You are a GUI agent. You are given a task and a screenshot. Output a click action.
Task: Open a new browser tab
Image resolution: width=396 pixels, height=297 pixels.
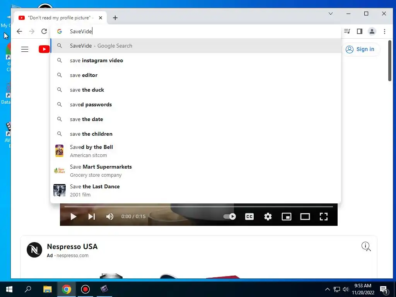pyautogui.click(x=115, y=18)
